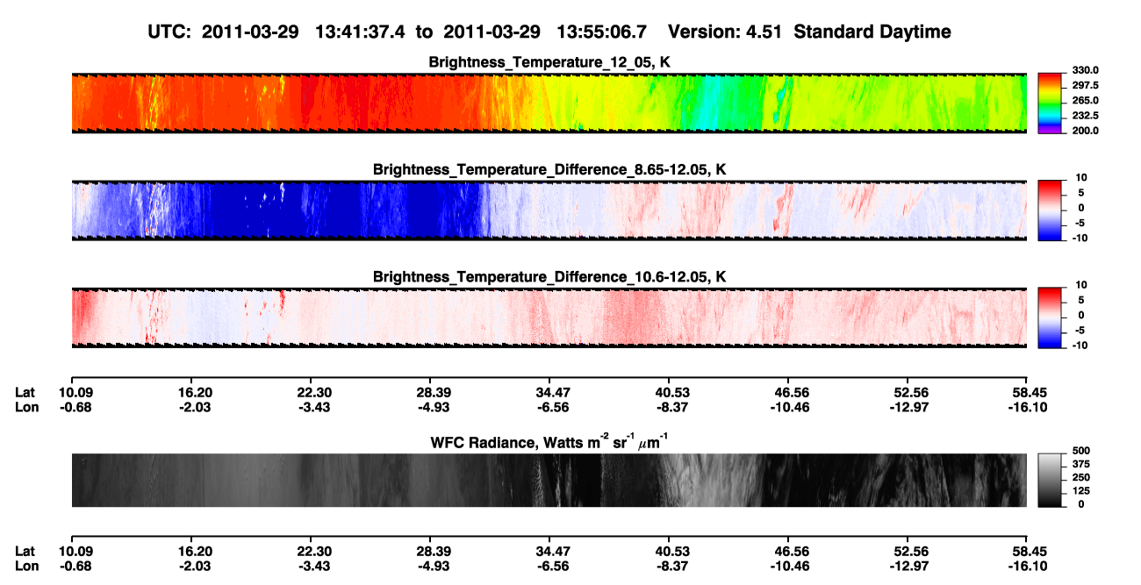Select the Brightness_Temperature_12_05 image strip
Screen dimensions: 1141x585
click(x=549, y=103)
